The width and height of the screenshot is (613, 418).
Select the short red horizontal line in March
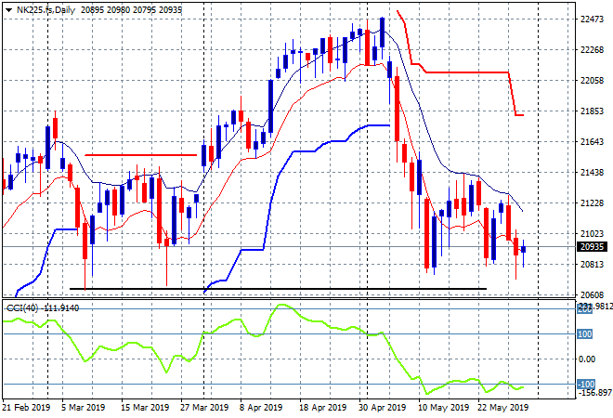pyautogui.click(x=141, y=155)
